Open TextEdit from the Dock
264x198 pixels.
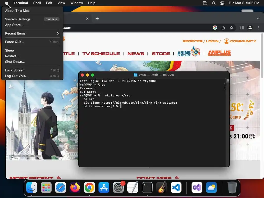[x=133, y=187]
